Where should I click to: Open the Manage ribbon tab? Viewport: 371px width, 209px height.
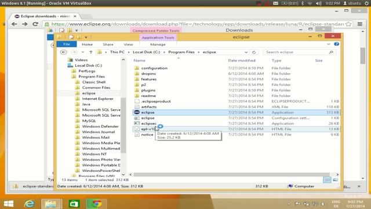point(158,44)
